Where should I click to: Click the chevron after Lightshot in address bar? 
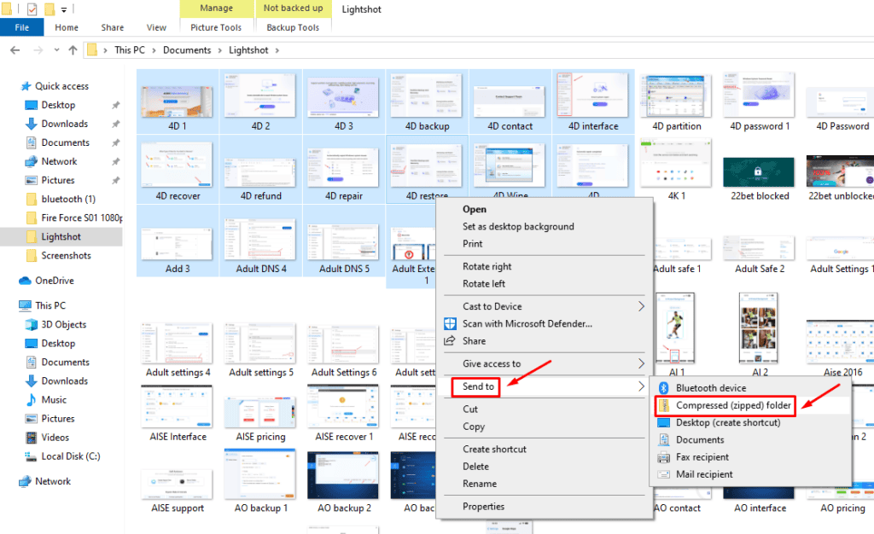(277, 50)
